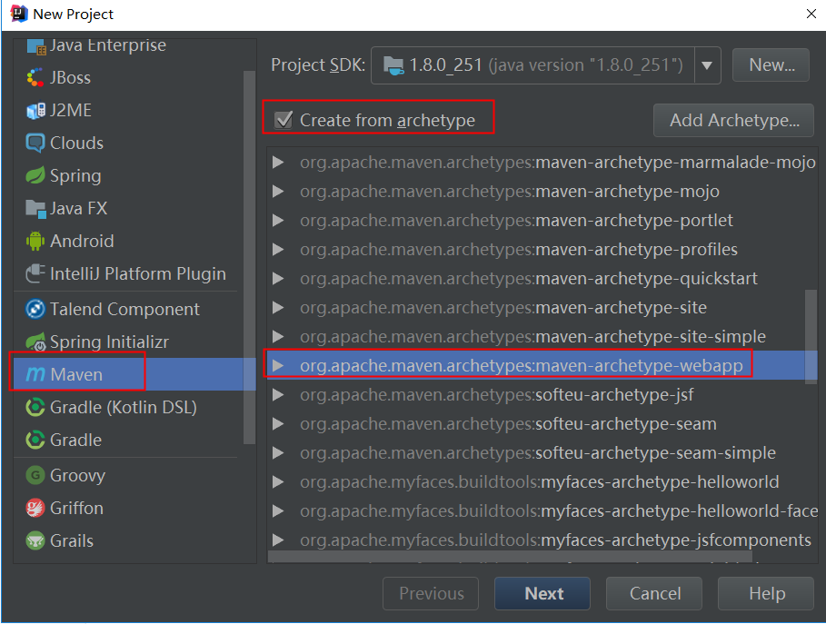The width and height of the screenshot is (826, 624).
Task: Open the Help button
Action: tap(766, 593)
